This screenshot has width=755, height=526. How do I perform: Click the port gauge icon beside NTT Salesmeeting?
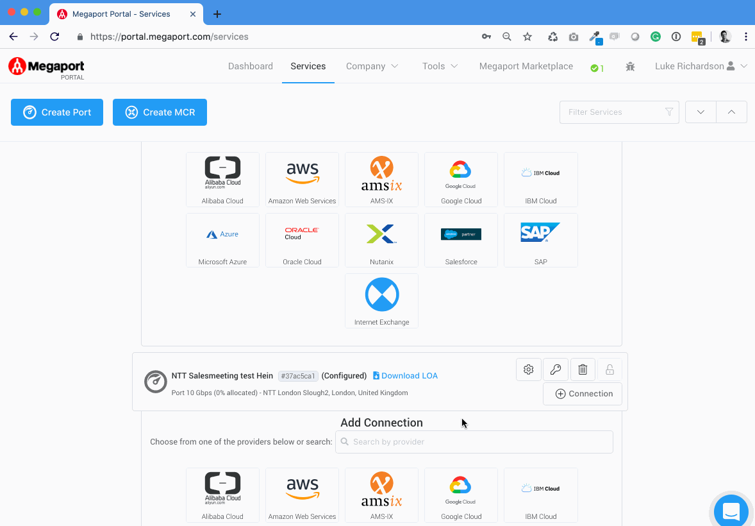[156, 382]
